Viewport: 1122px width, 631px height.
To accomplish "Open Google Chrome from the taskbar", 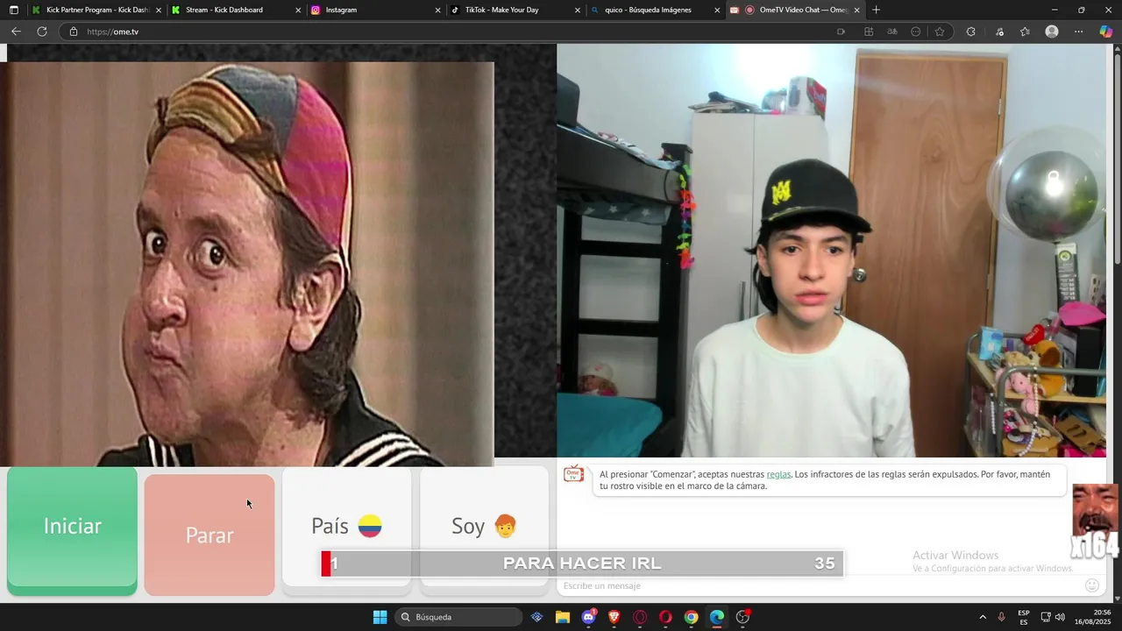I will (692, 617).
